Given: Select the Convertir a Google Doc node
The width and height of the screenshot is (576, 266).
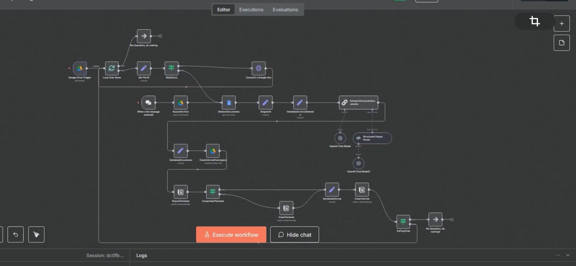Looking at the screenshot, I should [259, 68].
